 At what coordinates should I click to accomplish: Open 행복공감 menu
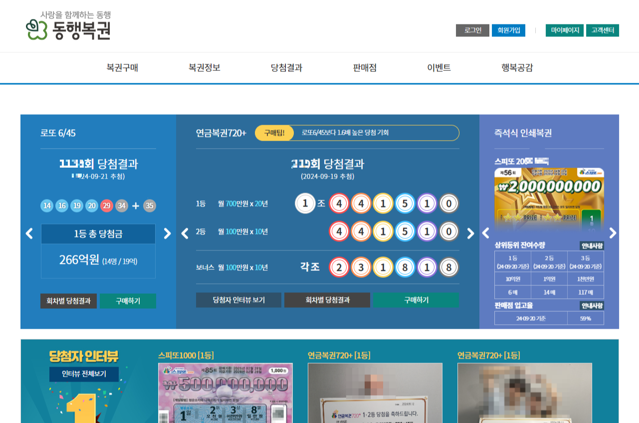click(517, 68)
